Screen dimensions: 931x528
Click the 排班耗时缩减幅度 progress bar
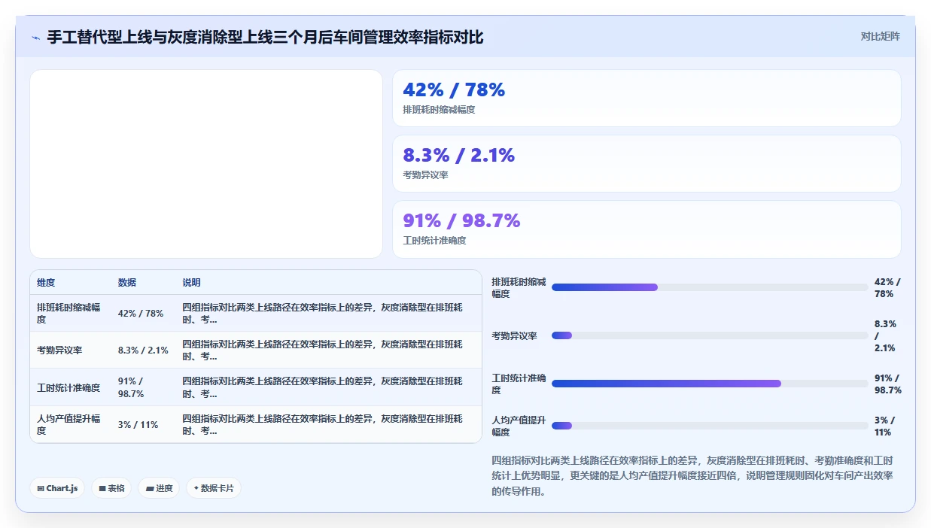click(x=710, y=287)
